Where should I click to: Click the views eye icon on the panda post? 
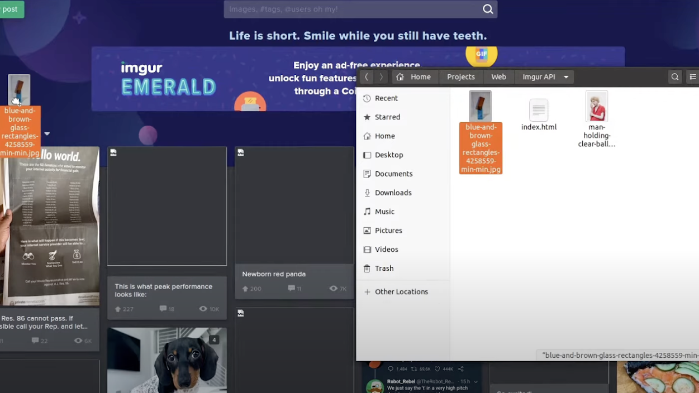point(333,288)
